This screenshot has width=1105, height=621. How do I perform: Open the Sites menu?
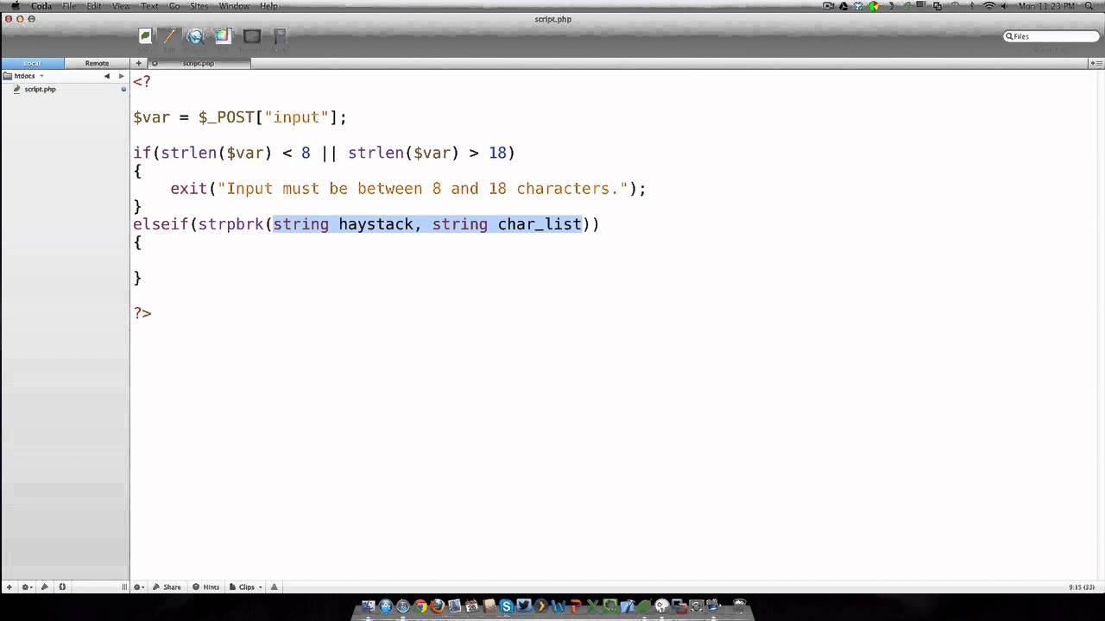[199, 6]
